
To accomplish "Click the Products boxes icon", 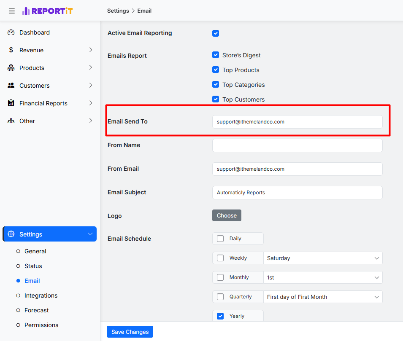I will pos(11,68).
